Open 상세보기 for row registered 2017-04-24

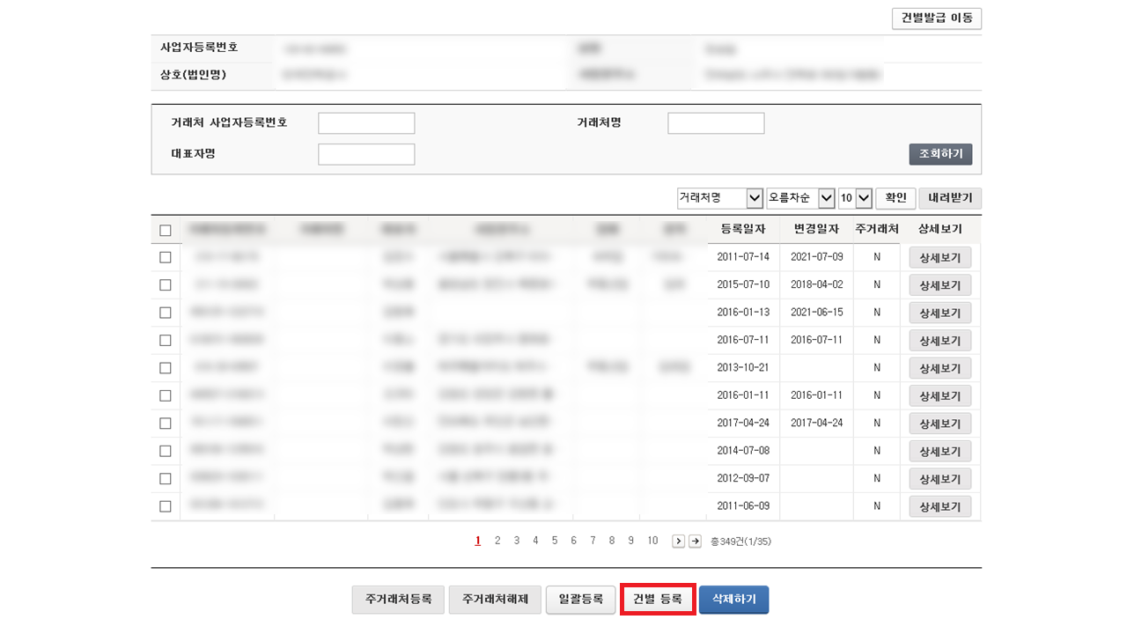pos(940,424)
